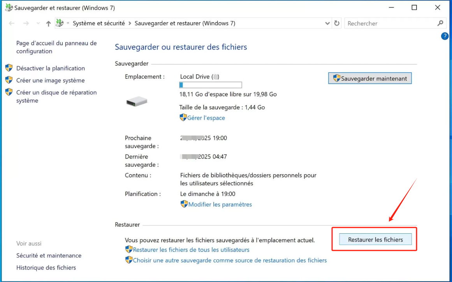Image resolution: width=452 pixels, height=282 pixels.
Task: Click shield icon next to 'Modifier les paramètres'
Action: point(184,204)
